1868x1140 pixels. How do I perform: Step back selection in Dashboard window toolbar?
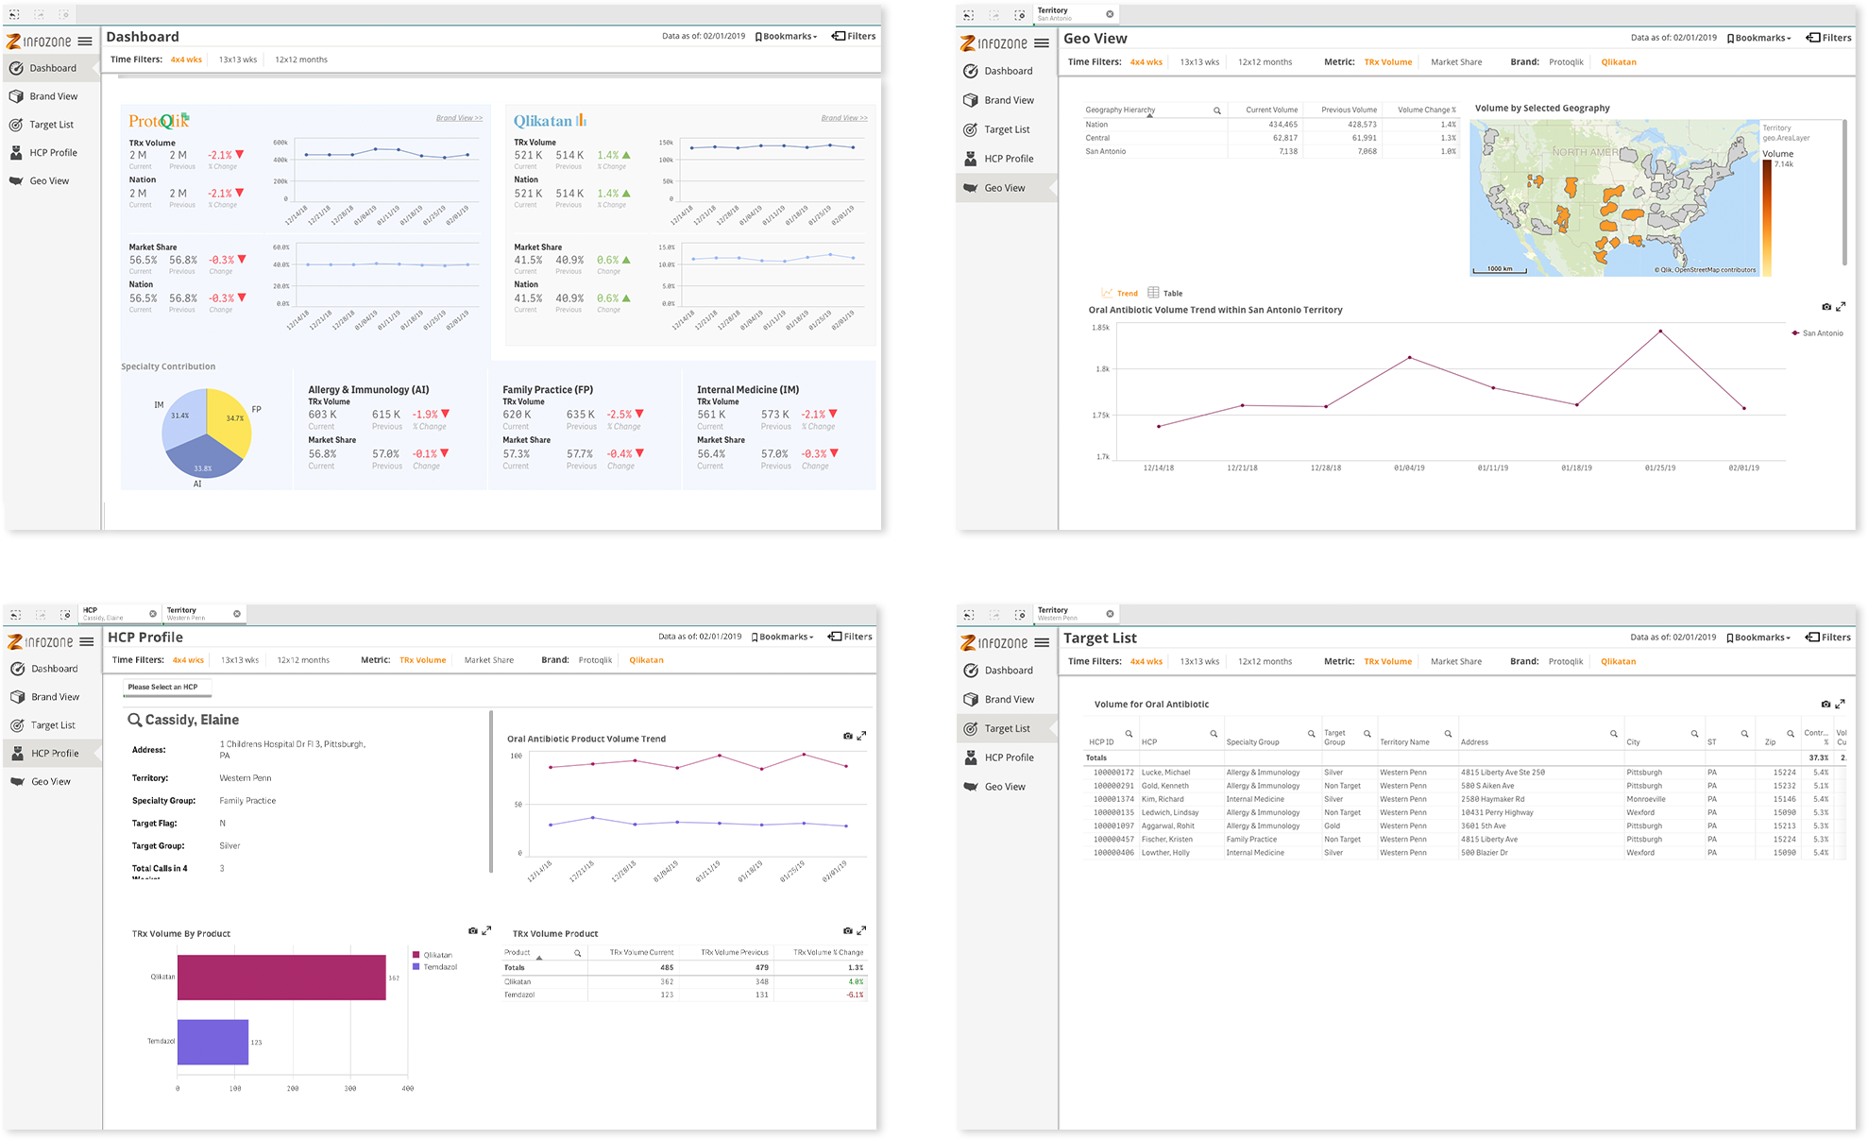pyautogui.click(x=14, y=15)
